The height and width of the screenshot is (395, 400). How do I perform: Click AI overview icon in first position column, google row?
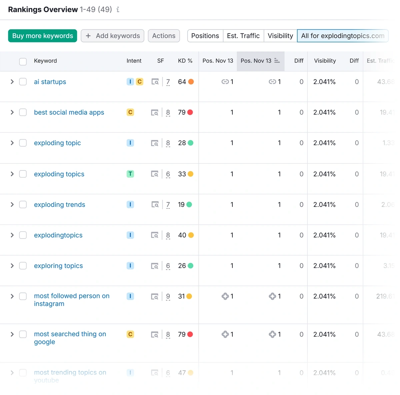[x=225, y=334]
